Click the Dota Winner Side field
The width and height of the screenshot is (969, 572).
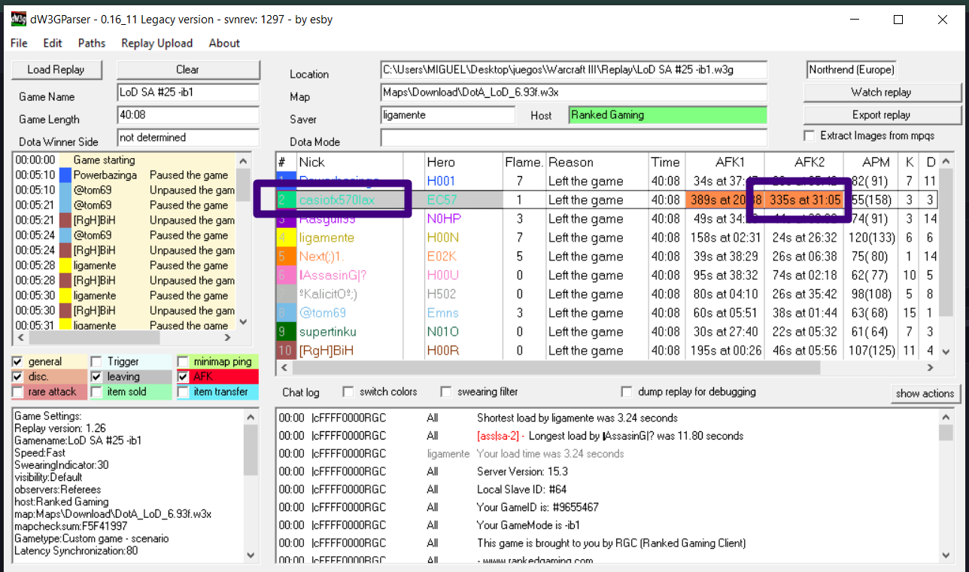(188, 138)
